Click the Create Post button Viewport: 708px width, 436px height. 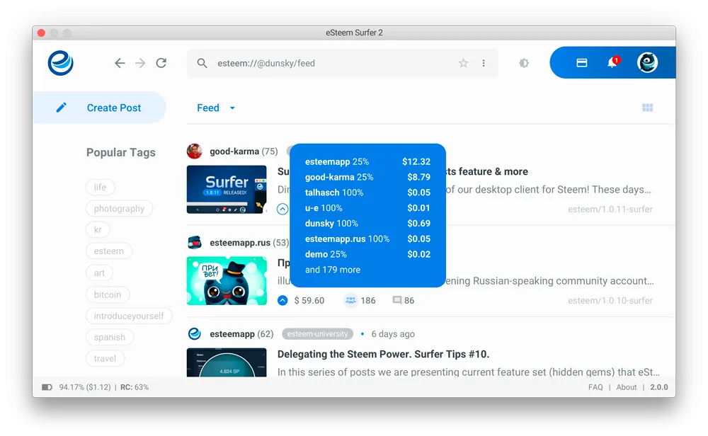[x=99, y=108]
